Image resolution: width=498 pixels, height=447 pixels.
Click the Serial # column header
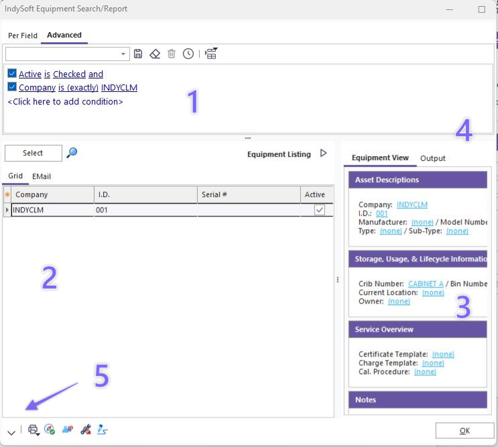(x=248, y=194)
